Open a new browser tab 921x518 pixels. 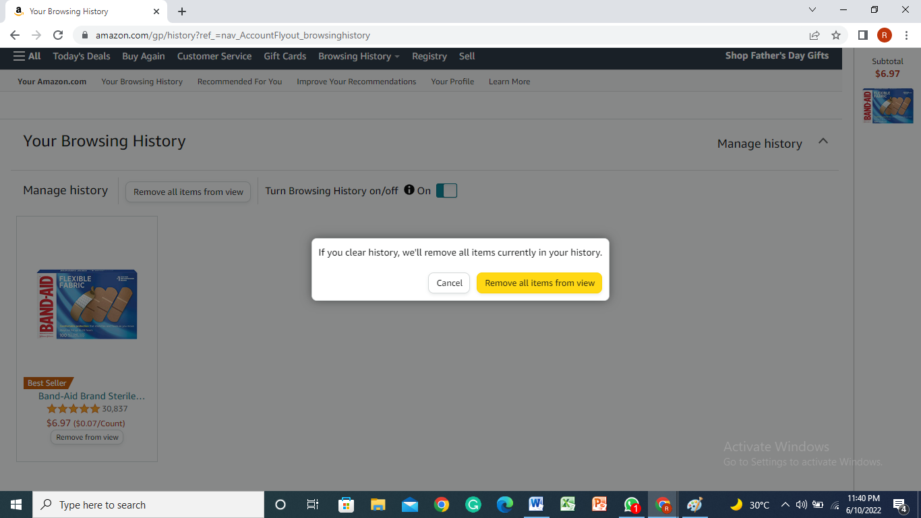pos(182,11)
